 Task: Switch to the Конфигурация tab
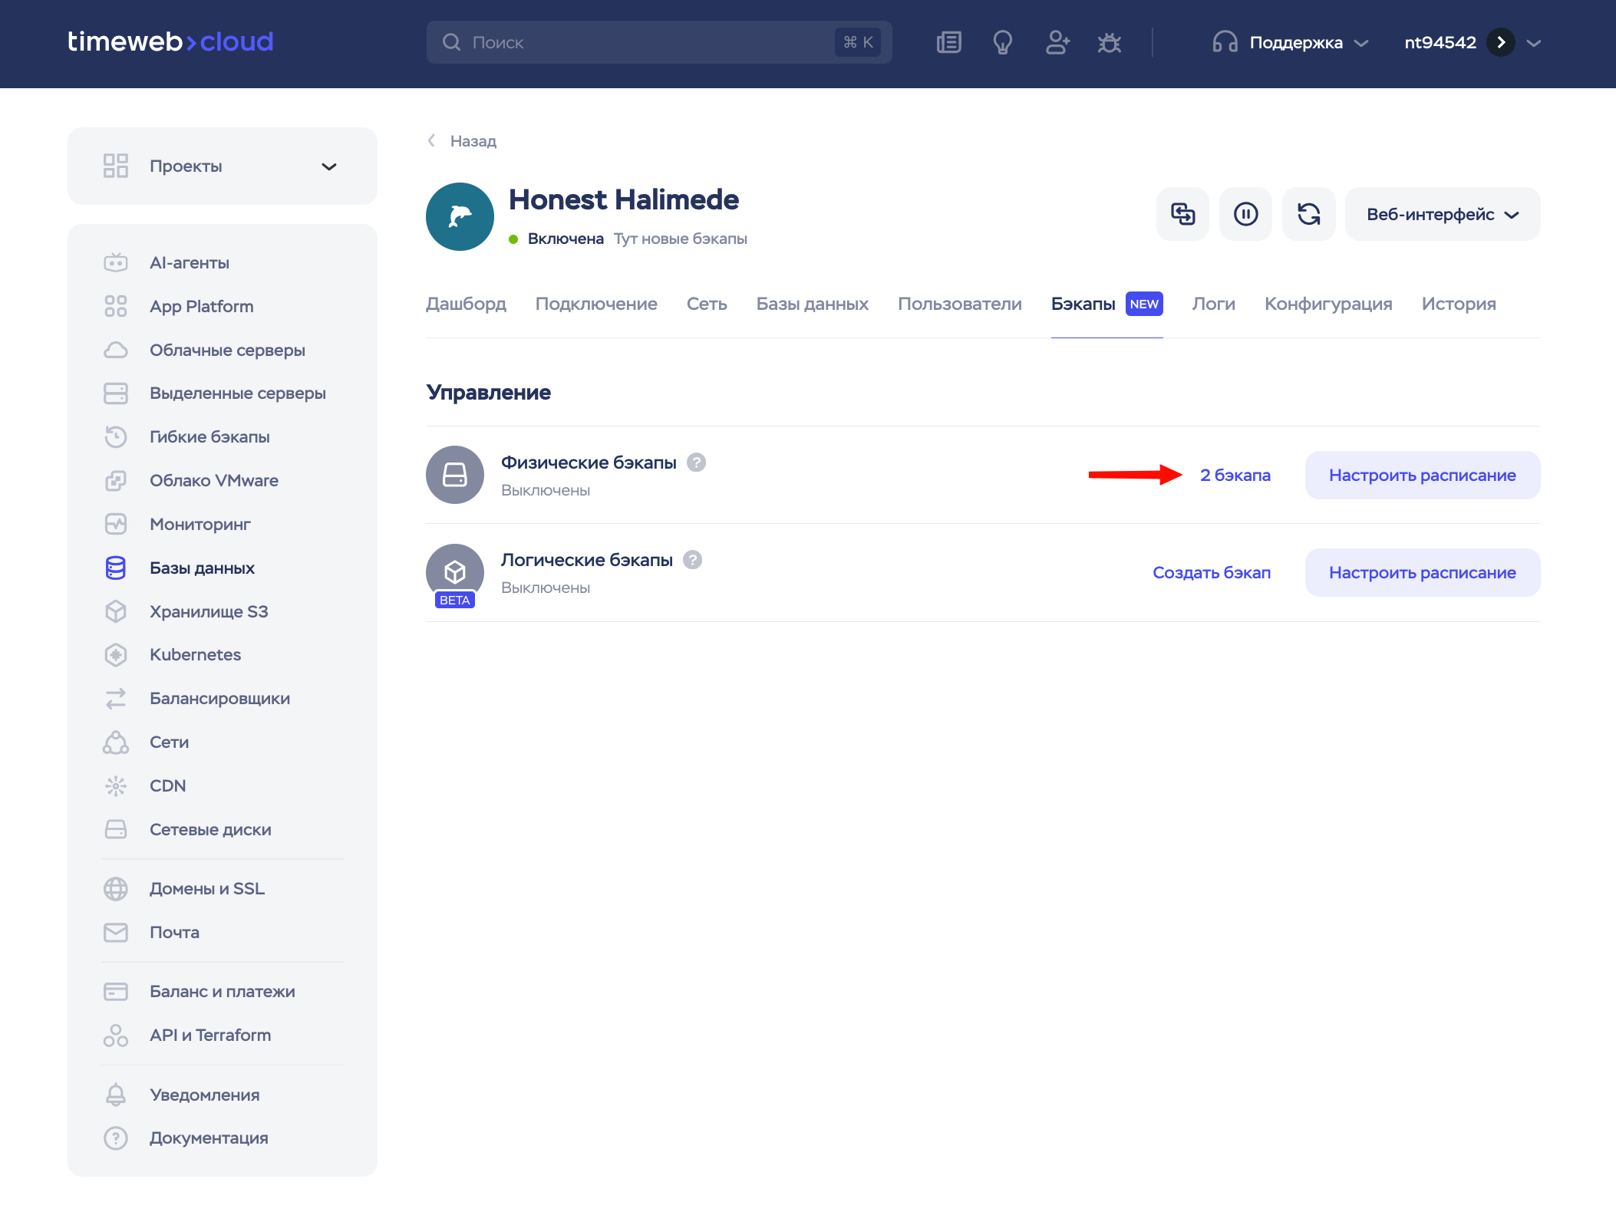(1327, 304)
